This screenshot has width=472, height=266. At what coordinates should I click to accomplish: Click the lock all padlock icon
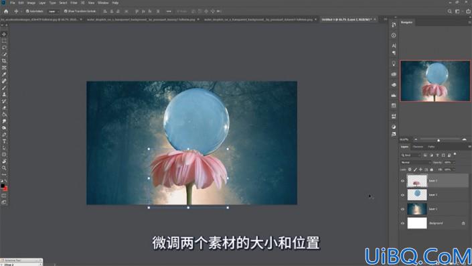(432, 170)
